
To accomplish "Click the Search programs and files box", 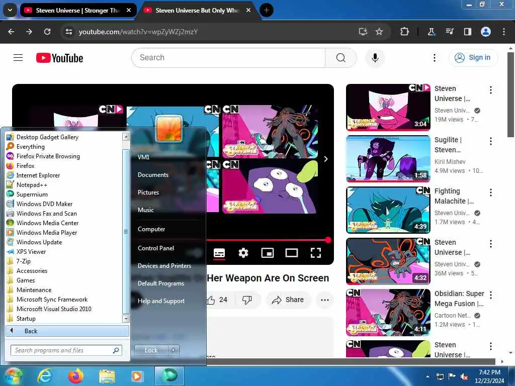I will 66,350.
